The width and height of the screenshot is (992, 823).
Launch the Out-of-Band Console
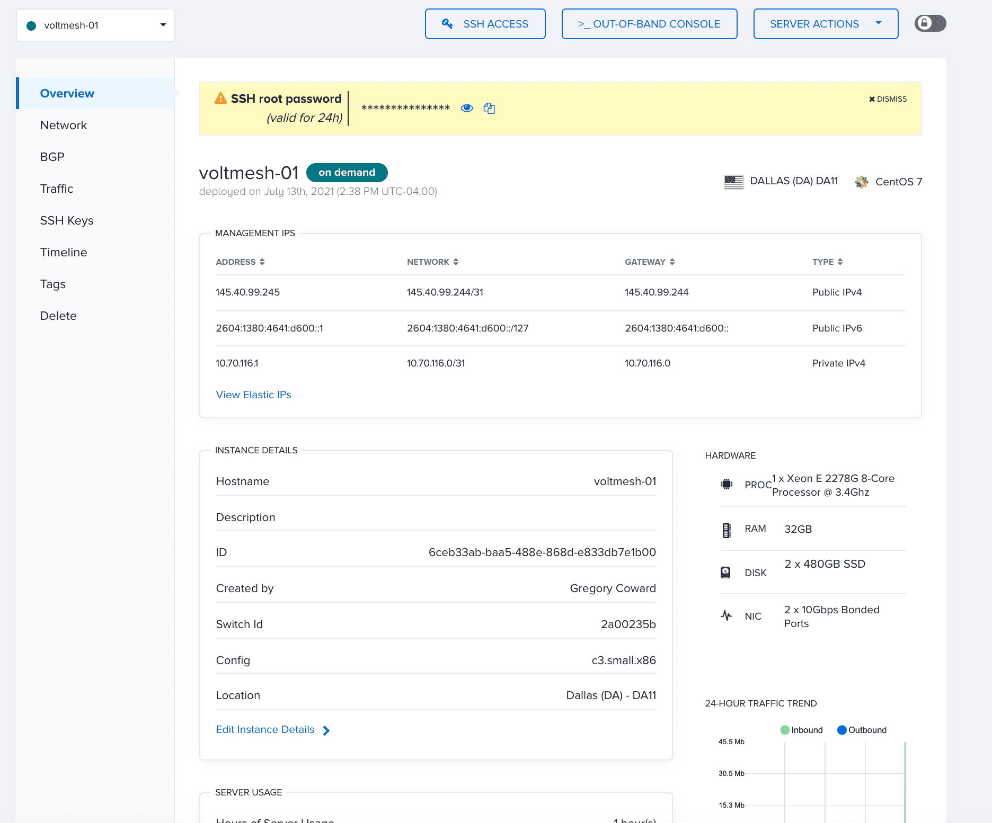pos(649,24)
